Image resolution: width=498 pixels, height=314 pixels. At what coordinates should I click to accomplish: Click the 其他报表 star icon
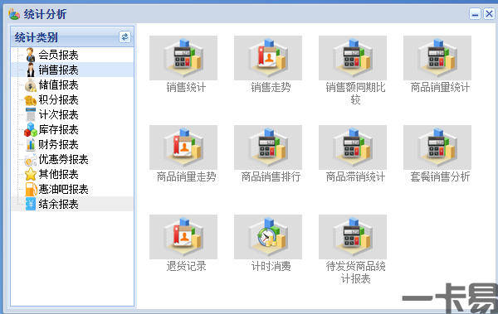31,174
